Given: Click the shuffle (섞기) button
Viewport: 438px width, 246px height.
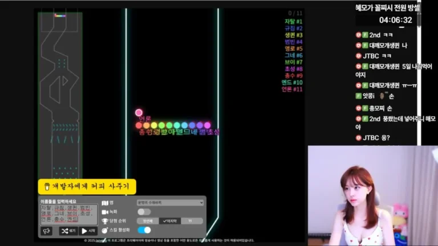Looking at the screenshot, I should (x=68, y=231).
